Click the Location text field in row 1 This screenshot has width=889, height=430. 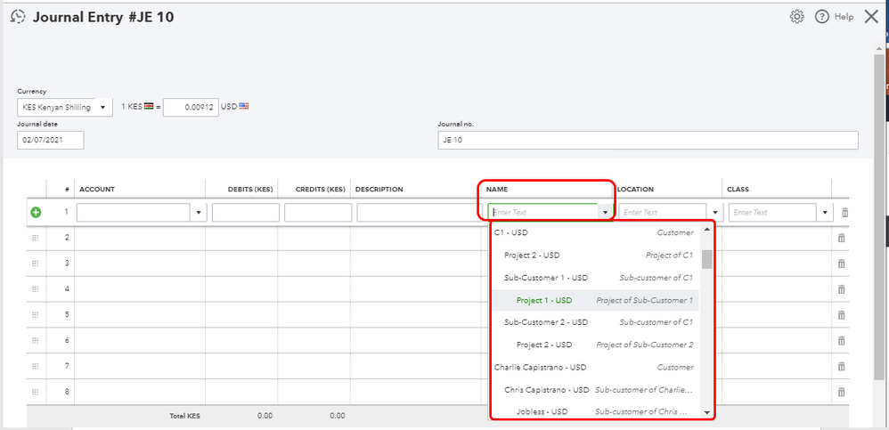pyautogui.click(x=663, y=213)
